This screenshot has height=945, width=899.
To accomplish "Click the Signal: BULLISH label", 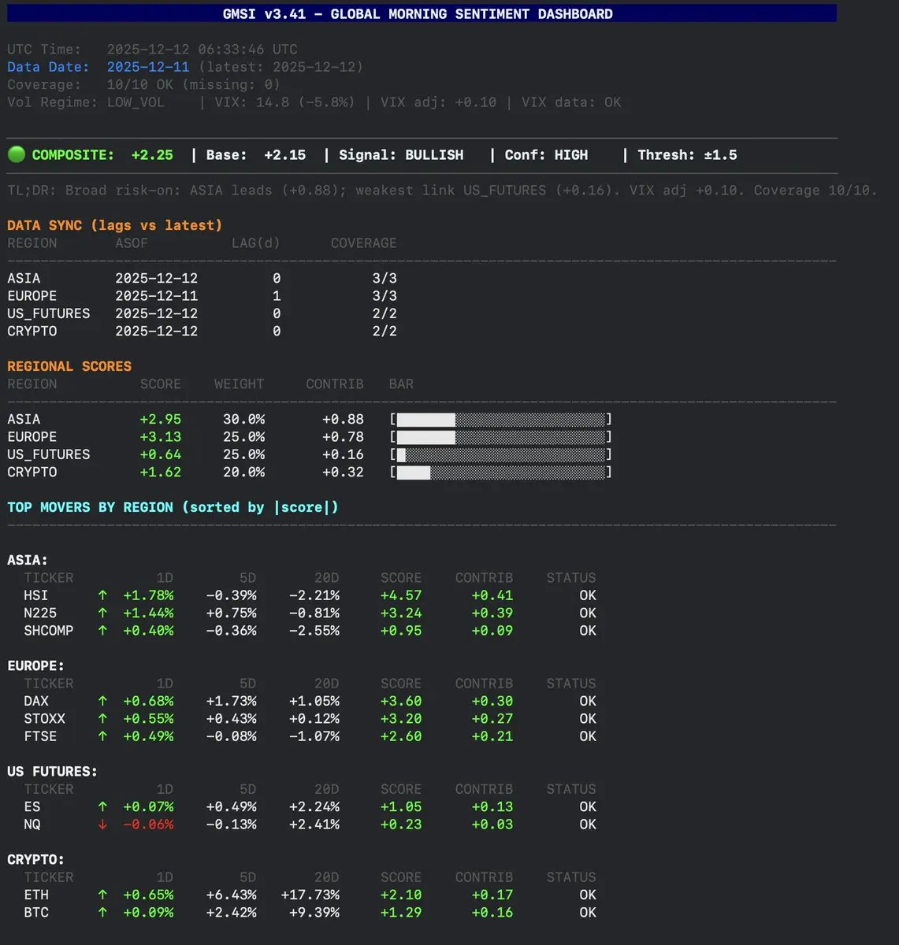I will click(x=401, y=155).
